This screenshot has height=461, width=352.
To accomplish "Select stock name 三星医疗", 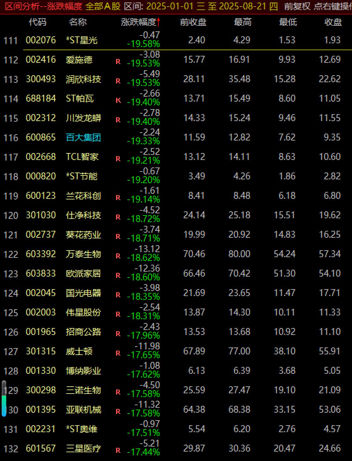I will click(83, 448).
